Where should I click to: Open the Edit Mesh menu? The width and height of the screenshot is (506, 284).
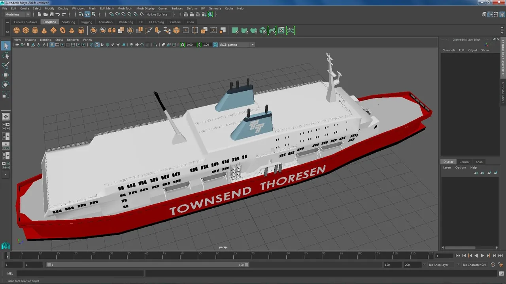107,8
